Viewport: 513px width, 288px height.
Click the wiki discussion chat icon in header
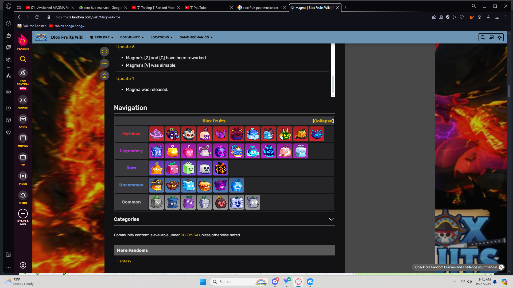491,37
